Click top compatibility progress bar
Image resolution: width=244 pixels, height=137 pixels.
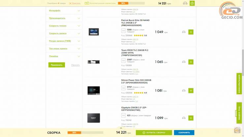pyautogui.click(x=131, y=3)
